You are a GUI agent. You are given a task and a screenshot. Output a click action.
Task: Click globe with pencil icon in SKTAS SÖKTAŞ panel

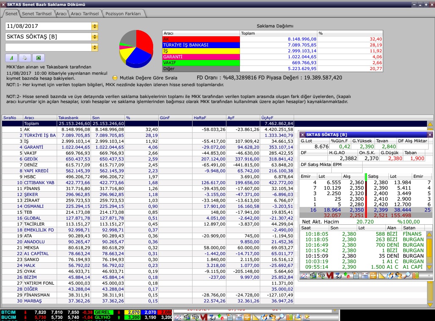[390, 275]
